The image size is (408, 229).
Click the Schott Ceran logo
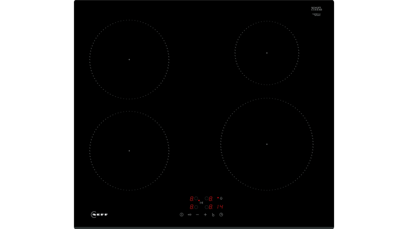tap(316, 9)
